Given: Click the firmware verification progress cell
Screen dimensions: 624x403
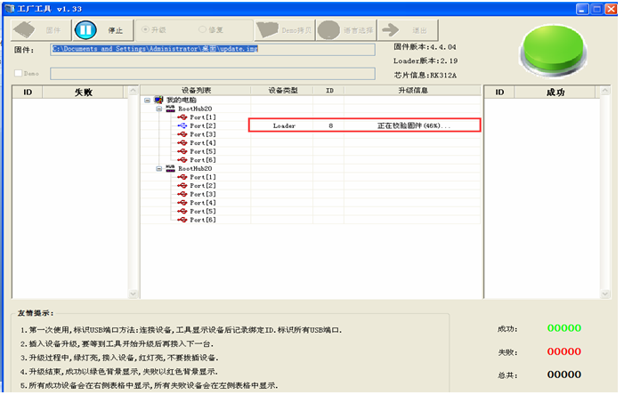Looking at the screenshot, I should pyautogui.click(x=414, y=126).
